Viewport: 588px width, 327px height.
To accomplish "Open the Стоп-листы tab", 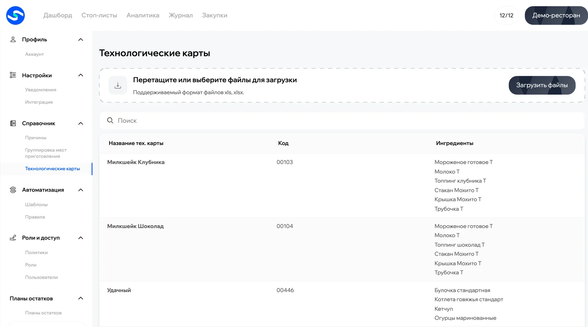I will pos(99,15).
